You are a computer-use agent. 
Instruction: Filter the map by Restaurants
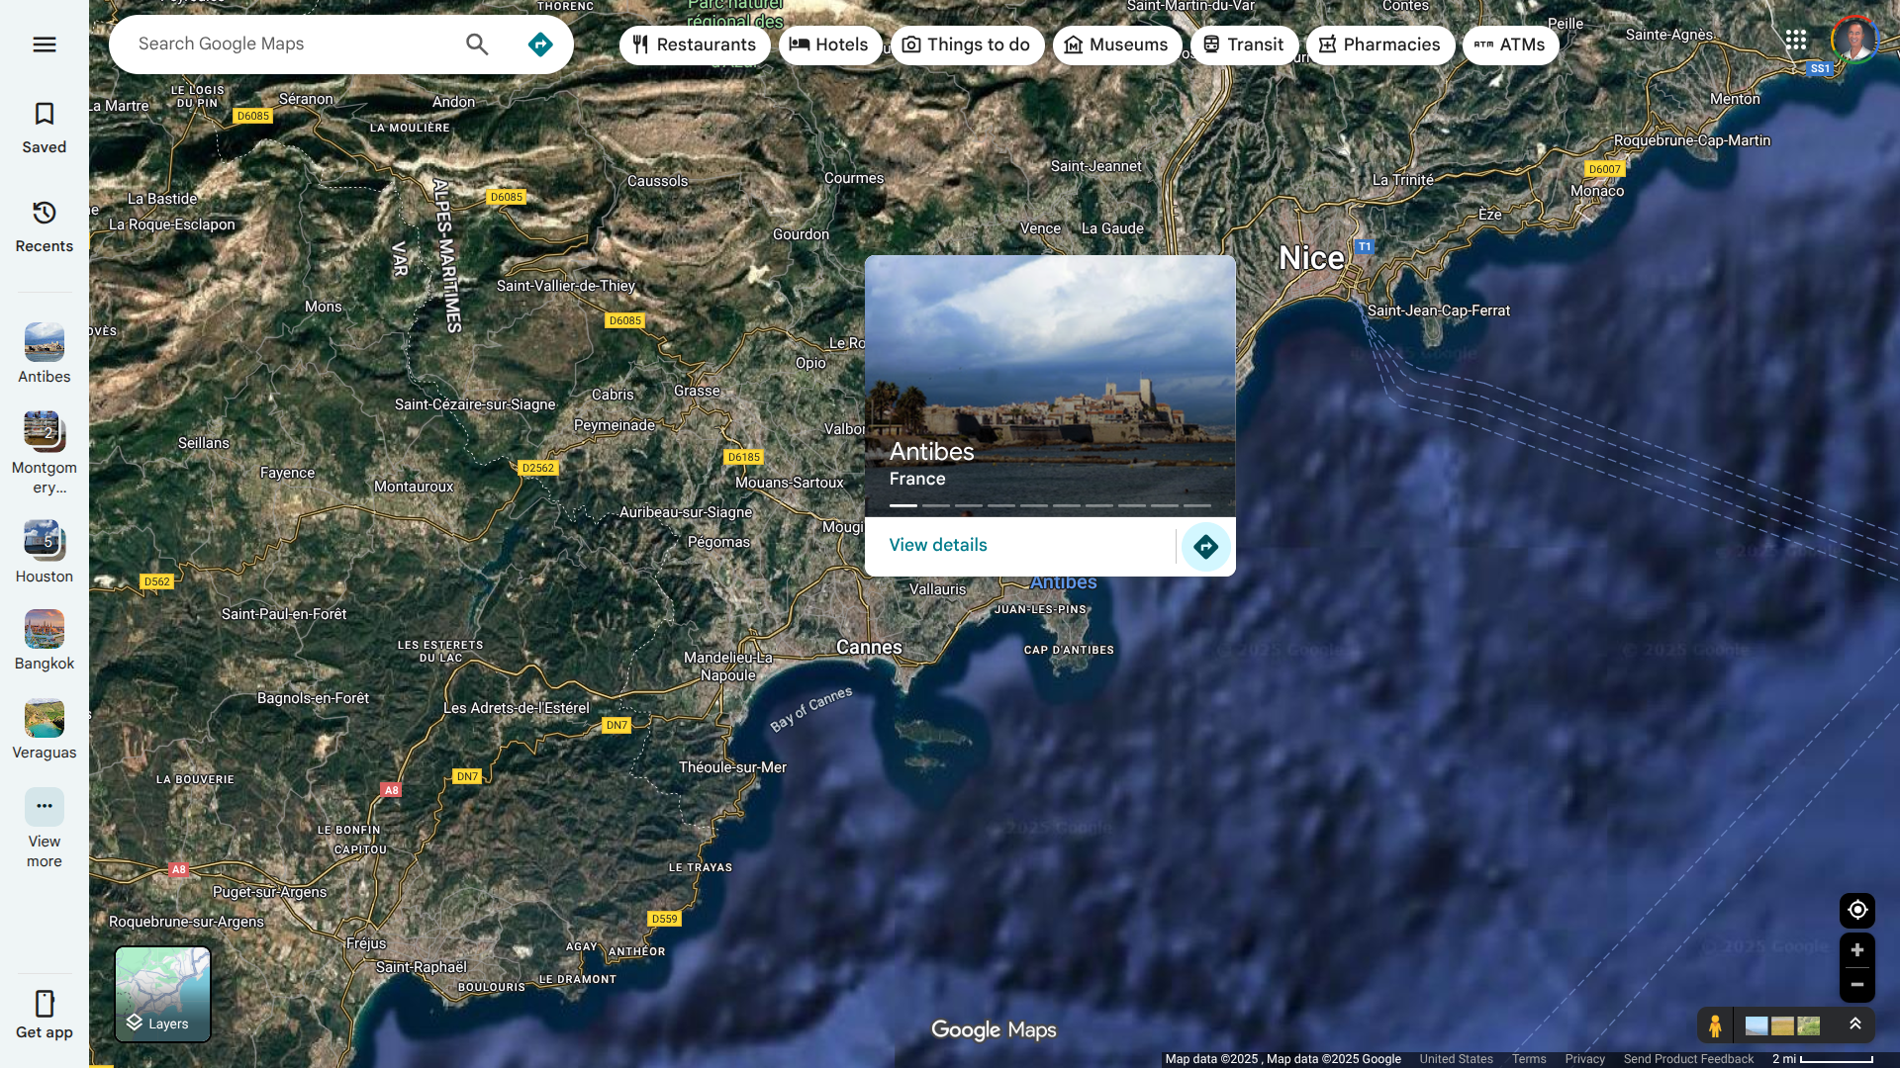pos(695,44)
